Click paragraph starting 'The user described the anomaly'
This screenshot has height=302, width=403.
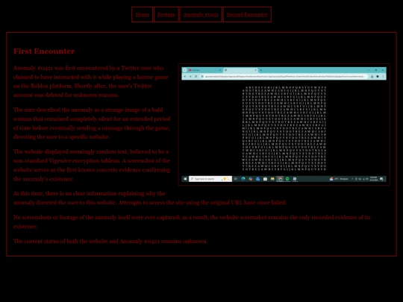pos(92,123)
